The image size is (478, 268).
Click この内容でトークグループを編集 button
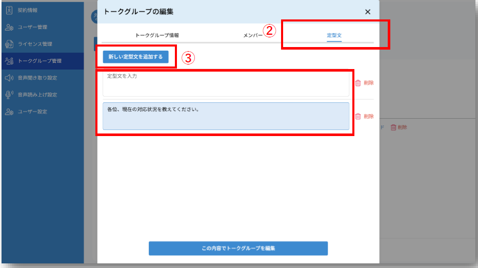(238, 248)
